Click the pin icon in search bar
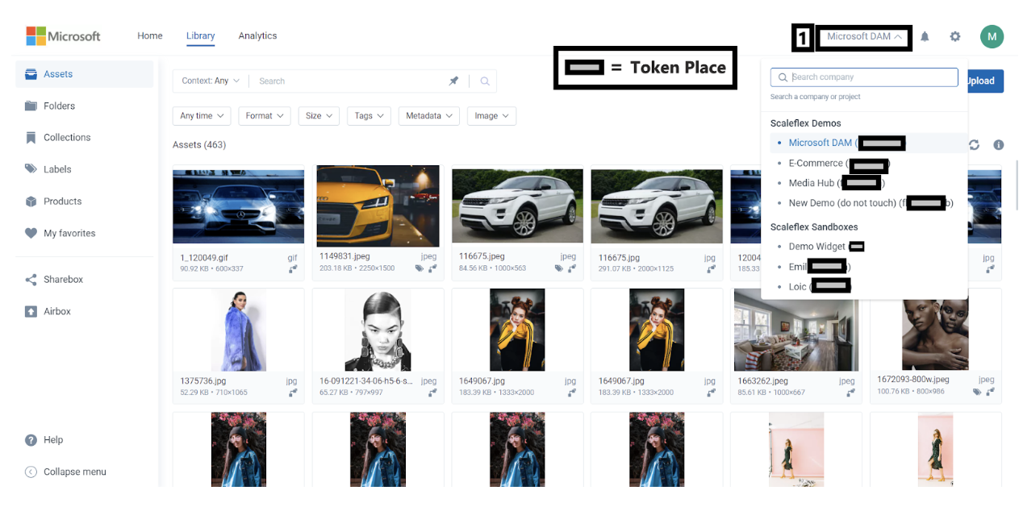 453,81
